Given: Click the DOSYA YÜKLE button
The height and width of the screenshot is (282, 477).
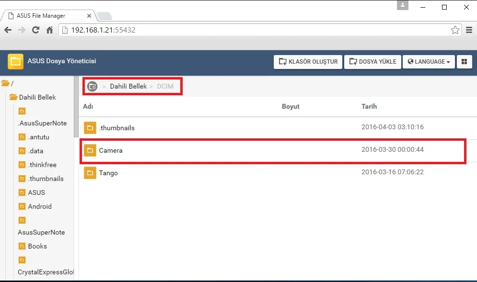Looking at the screenshot, I should [x=372, y=62].
